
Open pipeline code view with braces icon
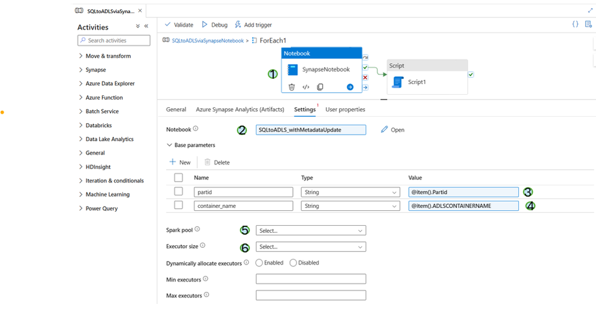[576, 24]
